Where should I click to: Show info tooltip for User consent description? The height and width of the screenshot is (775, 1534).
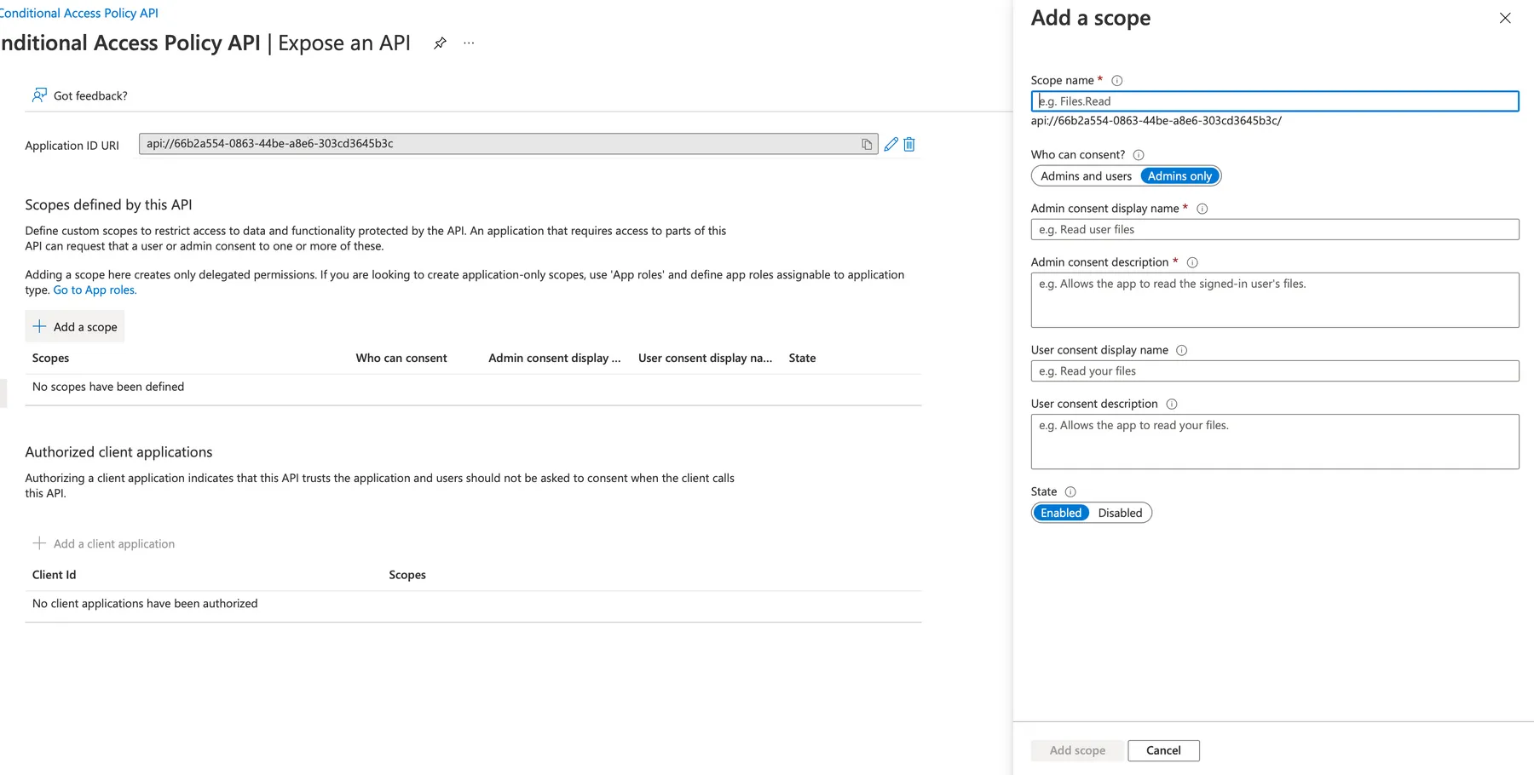[1172, 405]
